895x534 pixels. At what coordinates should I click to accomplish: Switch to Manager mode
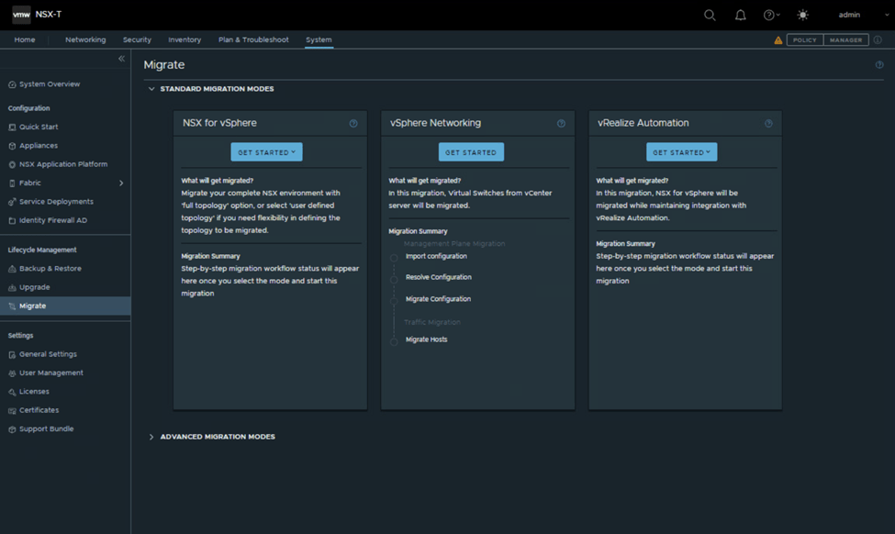tap(845, 40)
